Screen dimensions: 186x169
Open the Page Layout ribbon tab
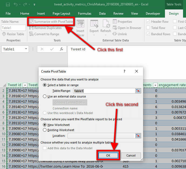click(x=61, y=14)
